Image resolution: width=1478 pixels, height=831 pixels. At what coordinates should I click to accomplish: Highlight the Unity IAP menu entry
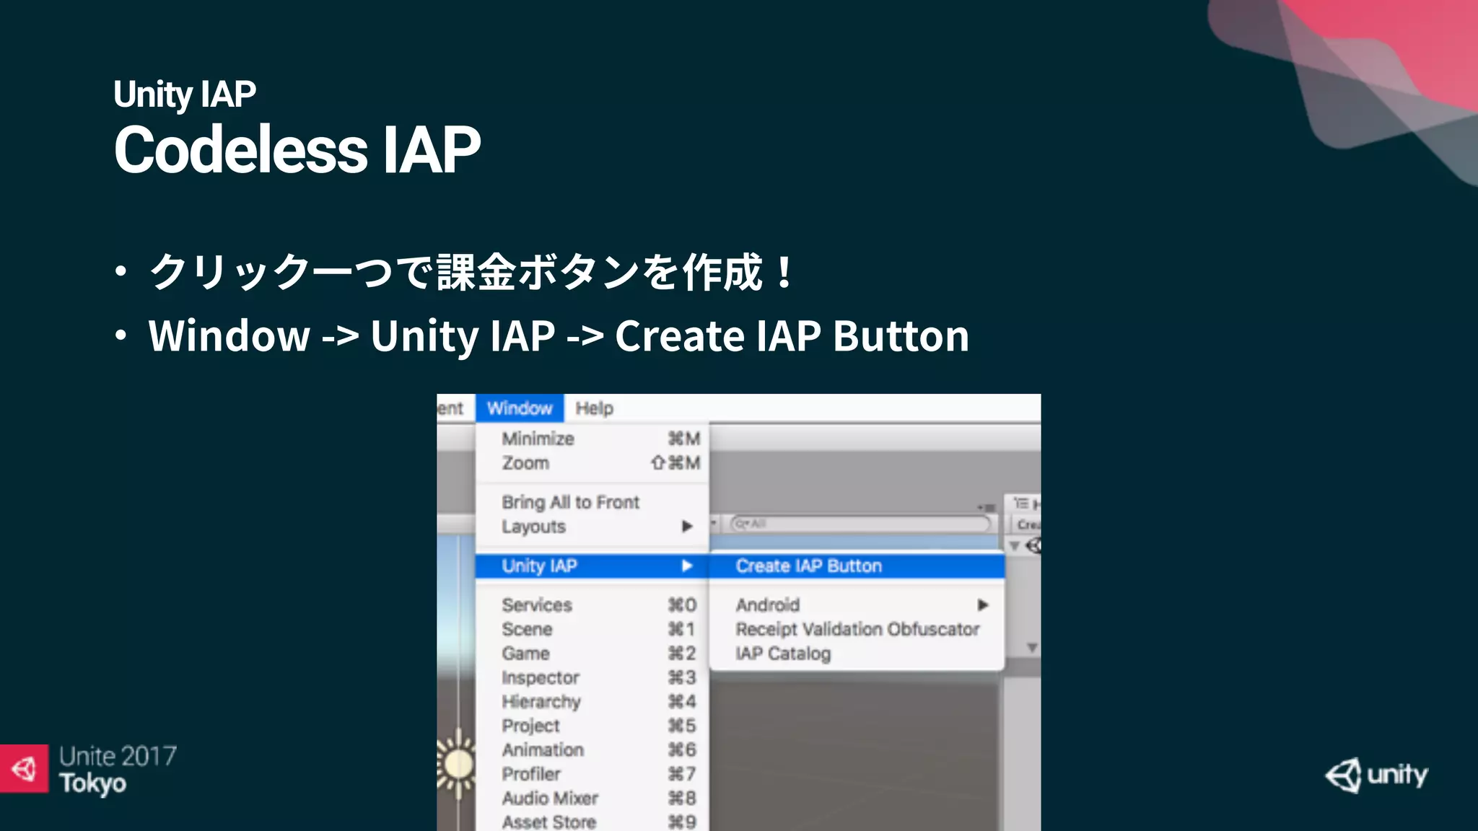(x=592, y=566)
